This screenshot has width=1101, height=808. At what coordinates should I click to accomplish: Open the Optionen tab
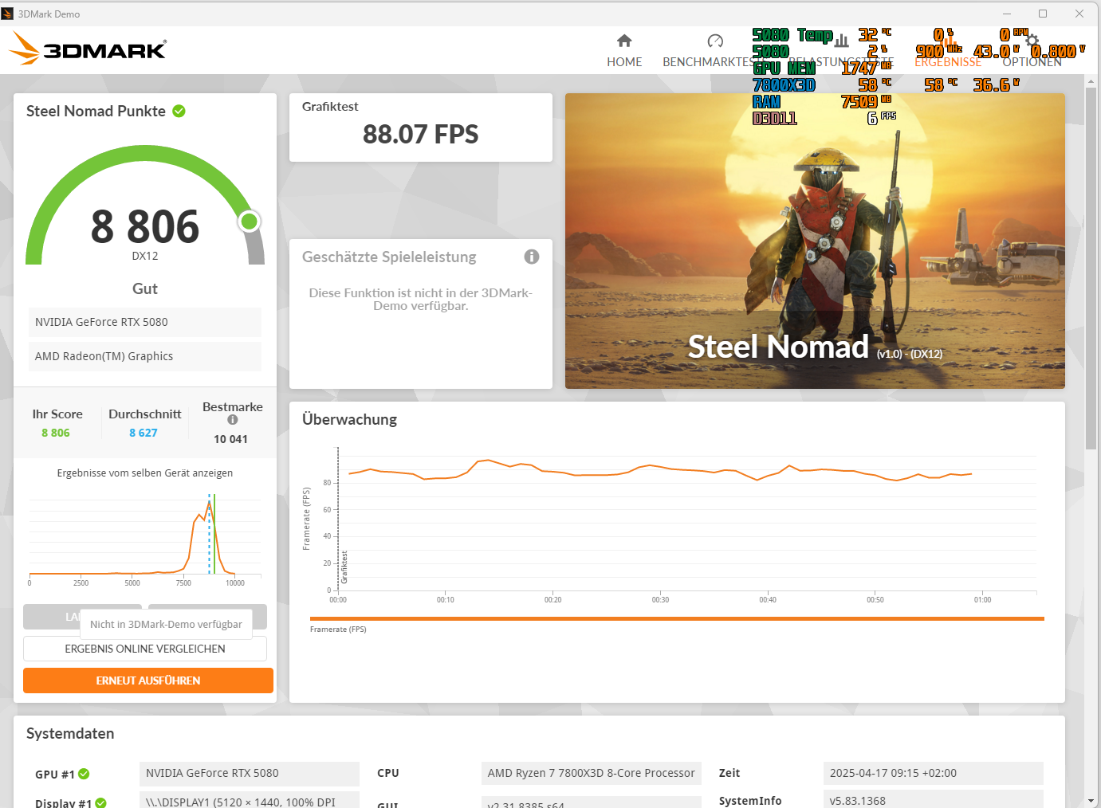tap(1032, 61)
